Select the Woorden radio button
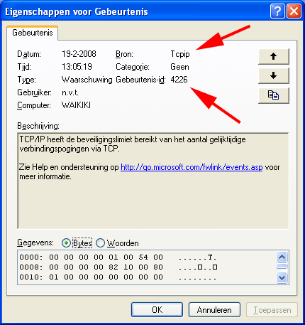The height and width of the screenshot is (325, 305). [x=100, y=243]
